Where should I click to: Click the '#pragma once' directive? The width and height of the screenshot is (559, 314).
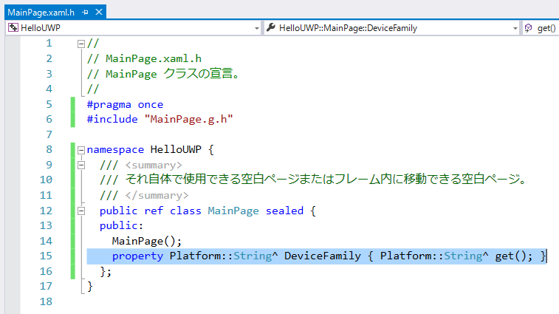coord(125,105)
